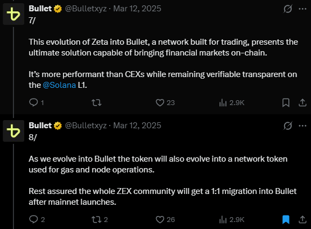Repost the 7/ tweet
The image size is (311, 229).
coord(96,103)
